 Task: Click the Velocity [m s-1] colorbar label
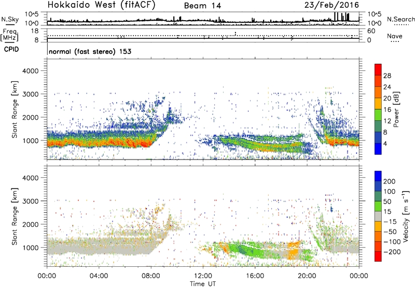[406, 217]
